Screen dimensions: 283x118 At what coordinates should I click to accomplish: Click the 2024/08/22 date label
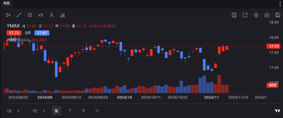(x=18, y=97)
